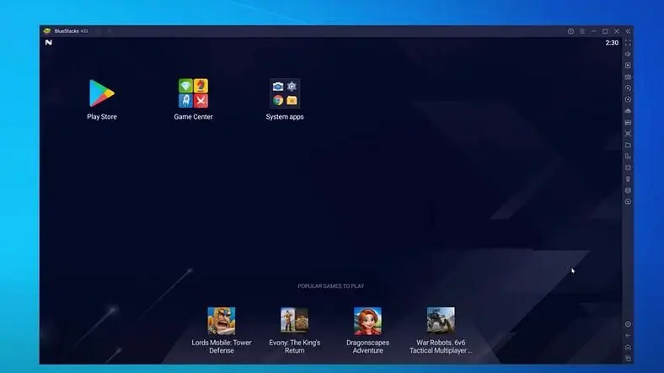Image resolution: width=664 pixels, height=373 pixels.
Task: Click the Android home icon in sidebar
Action: tap(628, 347)
